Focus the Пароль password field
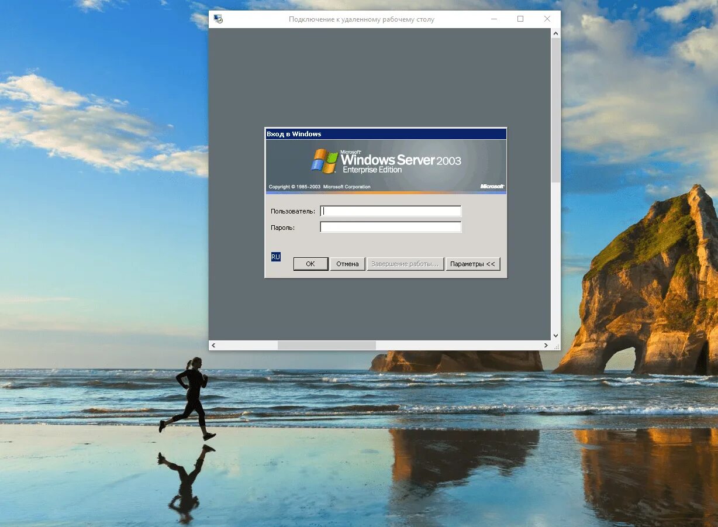 391,227
